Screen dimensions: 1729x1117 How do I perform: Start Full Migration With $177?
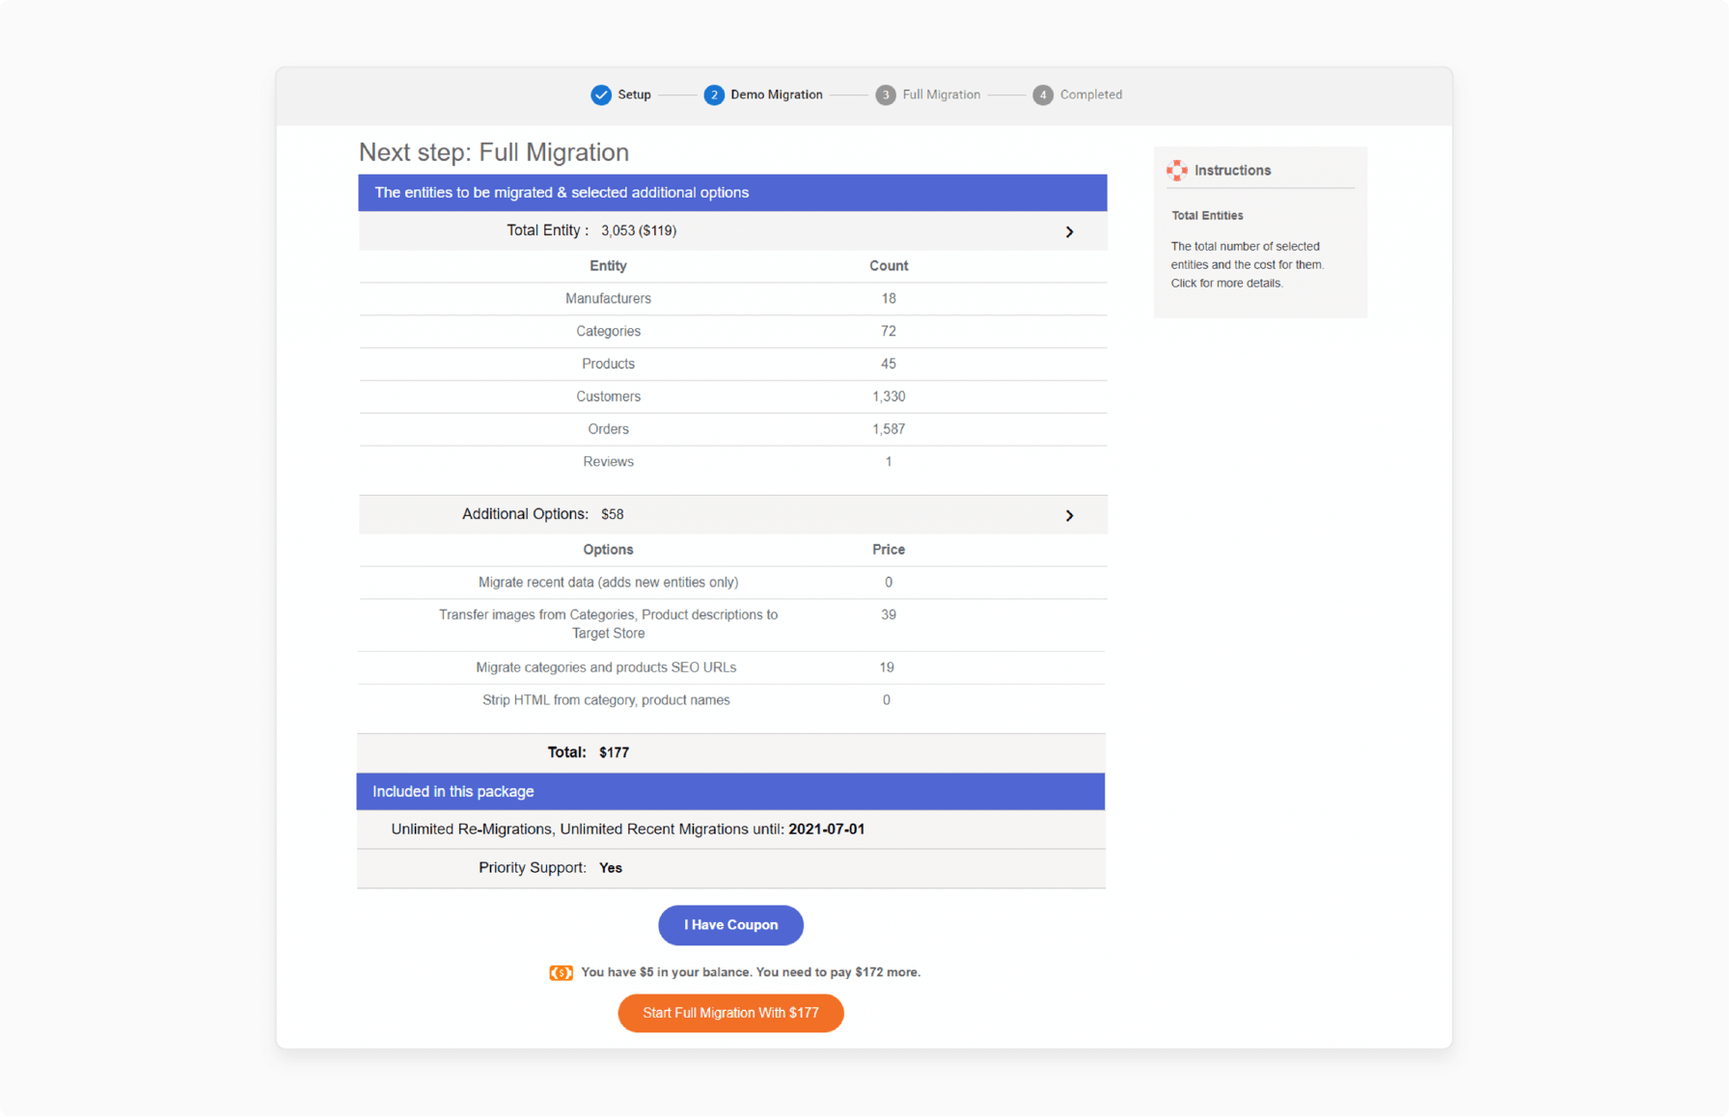[x=731, y=1013]
